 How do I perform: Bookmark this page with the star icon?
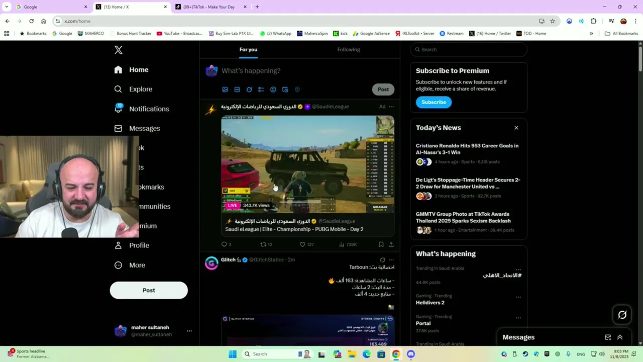553,21
